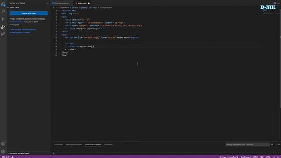Click the open folder link
The height and width of the screenshot is (158, 281).
tap(16, 22)
